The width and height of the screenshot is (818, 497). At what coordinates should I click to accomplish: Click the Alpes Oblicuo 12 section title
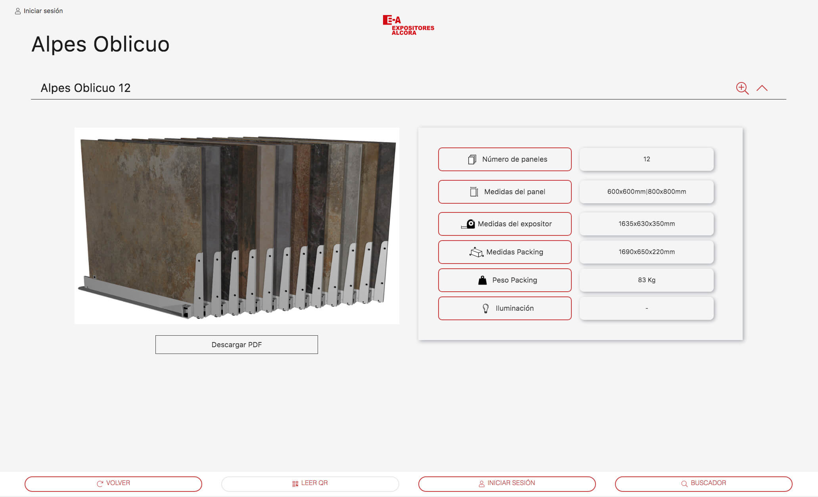click(x=86, y=88)
